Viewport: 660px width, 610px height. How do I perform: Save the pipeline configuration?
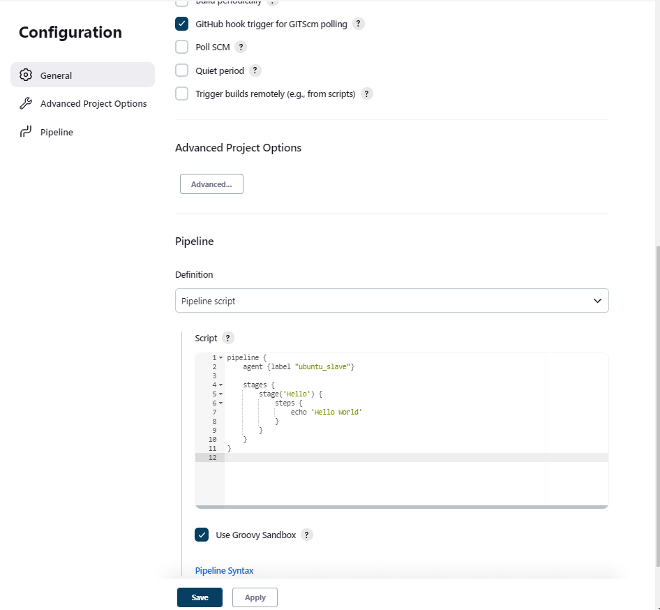point(200,597)
